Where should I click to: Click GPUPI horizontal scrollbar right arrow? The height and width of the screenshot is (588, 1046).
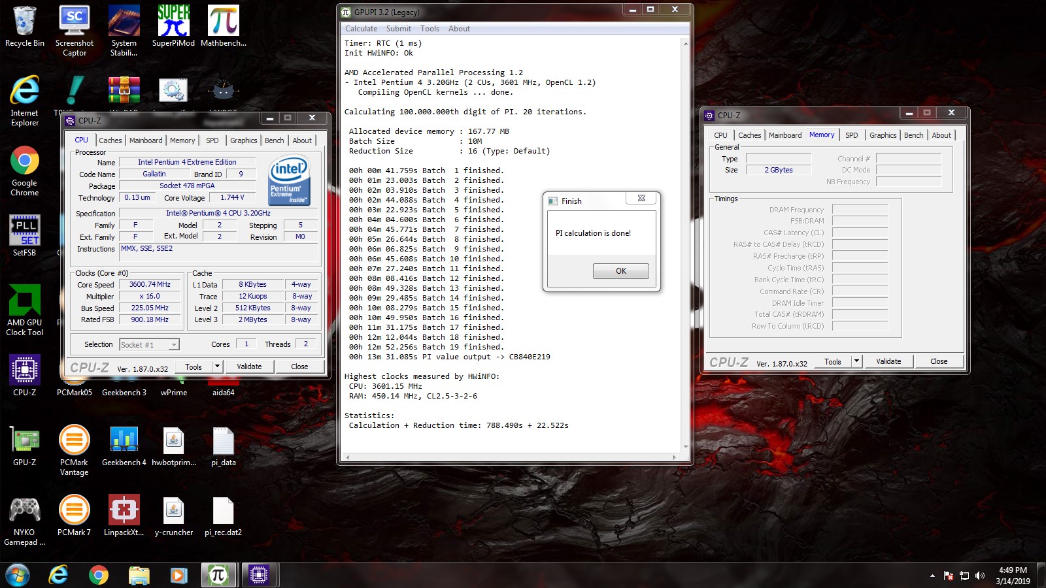coord(674,457)
